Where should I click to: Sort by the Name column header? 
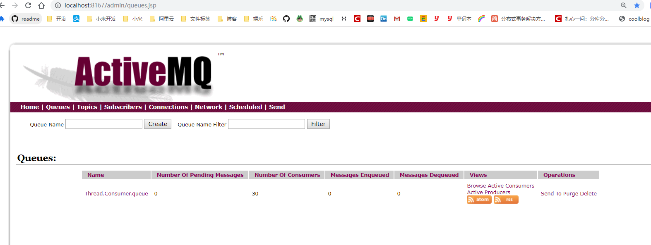pos(96,175)
